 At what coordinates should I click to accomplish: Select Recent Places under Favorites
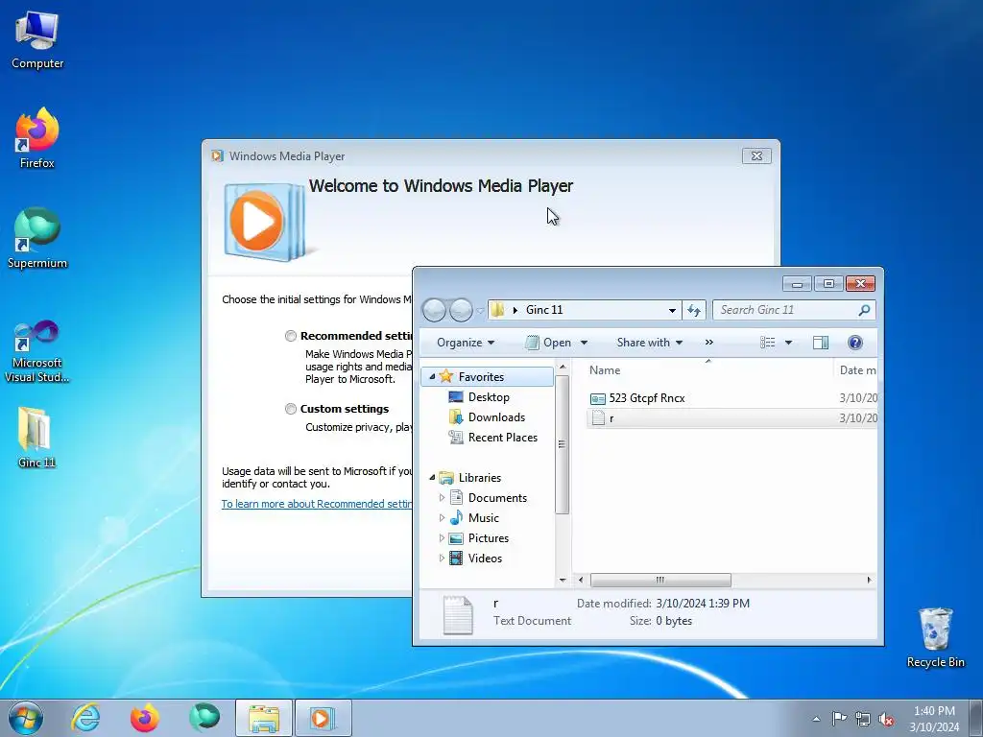tap(492, 438)
